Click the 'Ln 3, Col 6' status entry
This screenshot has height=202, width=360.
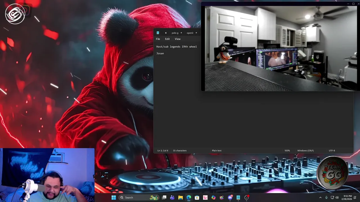[163, 151]
